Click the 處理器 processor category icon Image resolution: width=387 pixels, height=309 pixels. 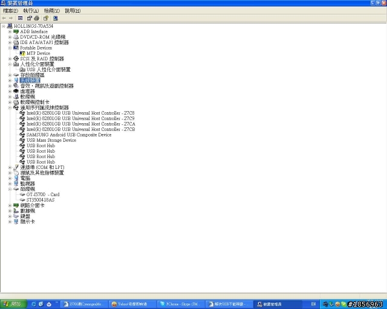click(x=16, y=91)
